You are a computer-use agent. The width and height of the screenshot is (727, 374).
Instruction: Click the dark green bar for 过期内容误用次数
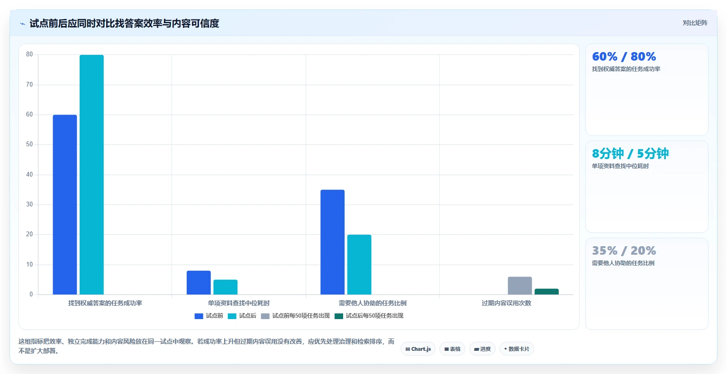(x=546, y=292)
